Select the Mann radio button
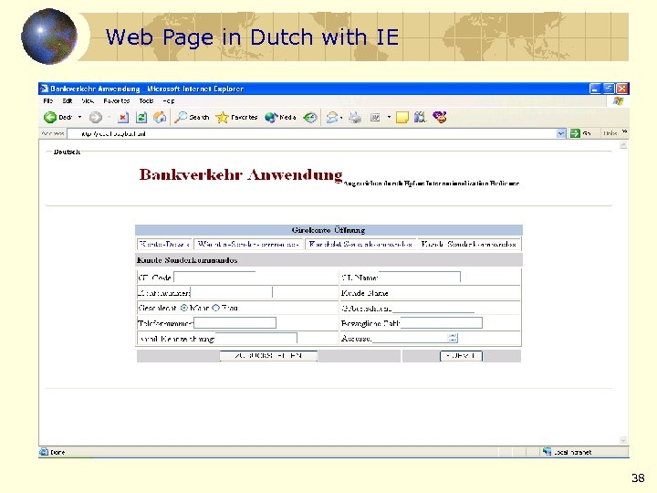This screenshot has height=493, width=657. pos(184,308)
